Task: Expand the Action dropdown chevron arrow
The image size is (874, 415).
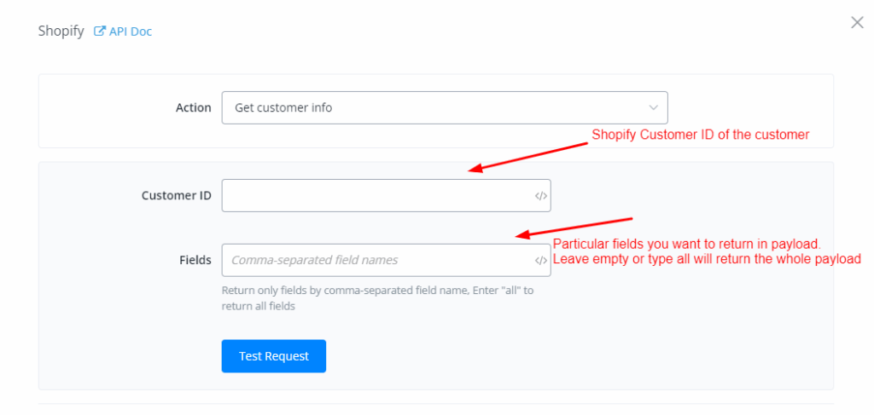Action: 653,108
